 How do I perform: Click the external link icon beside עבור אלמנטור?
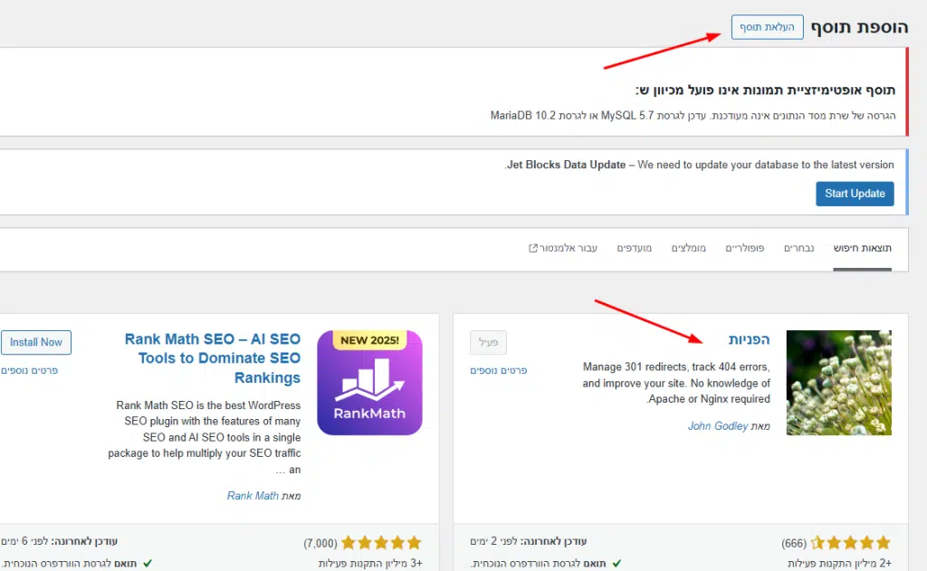532,248
